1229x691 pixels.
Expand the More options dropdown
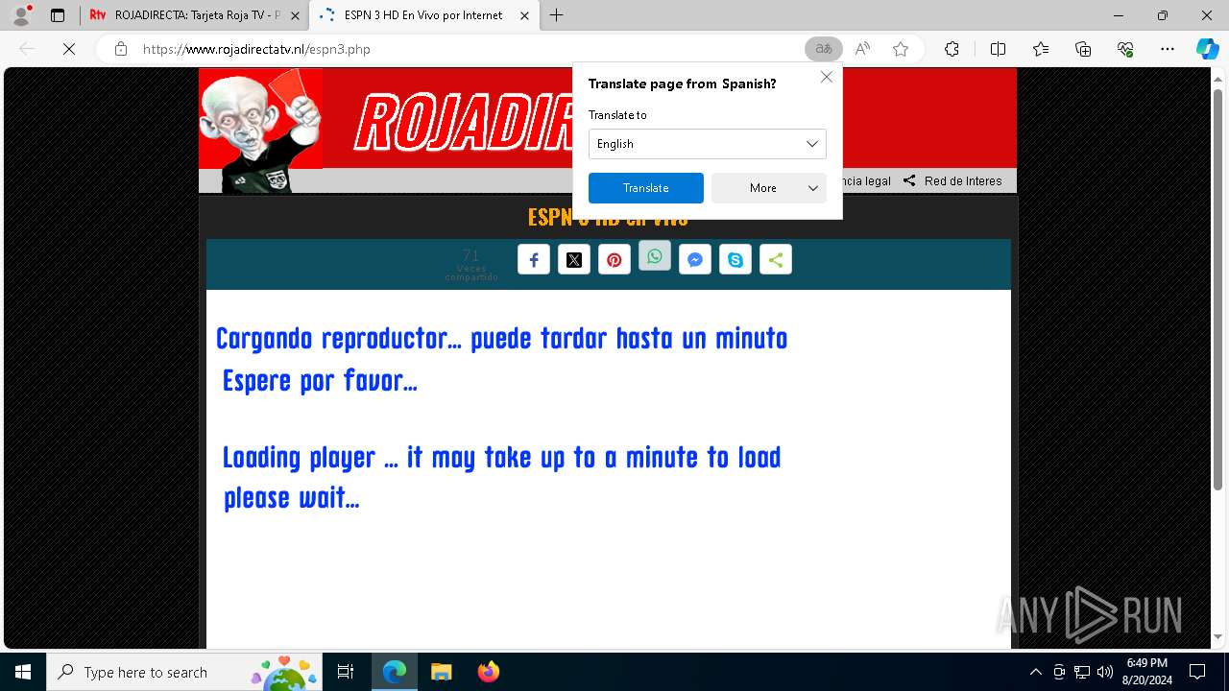click(x=769, y=188)
